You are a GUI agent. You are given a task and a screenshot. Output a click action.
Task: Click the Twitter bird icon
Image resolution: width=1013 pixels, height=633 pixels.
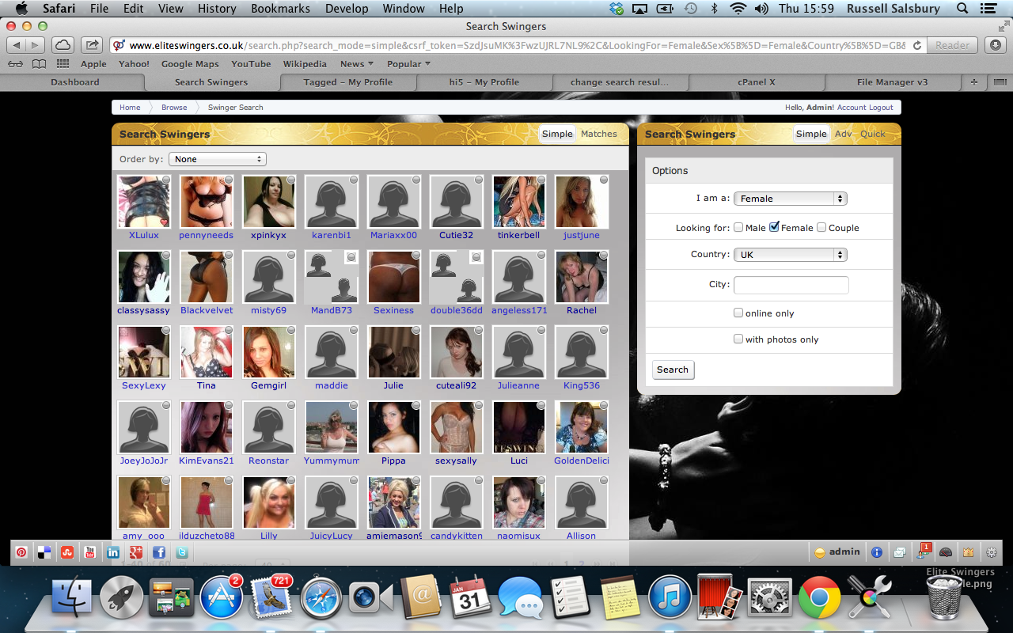coord(182,552)
